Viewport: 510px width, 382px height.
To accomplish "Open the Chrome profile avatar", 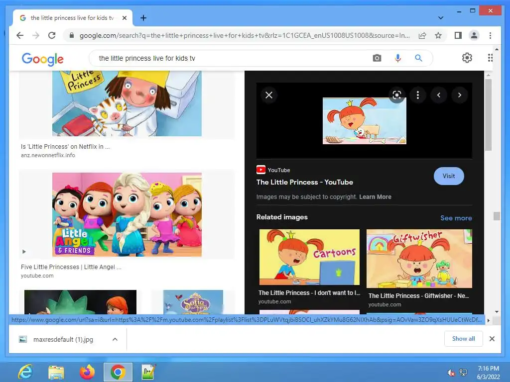I will click(474, 35).
